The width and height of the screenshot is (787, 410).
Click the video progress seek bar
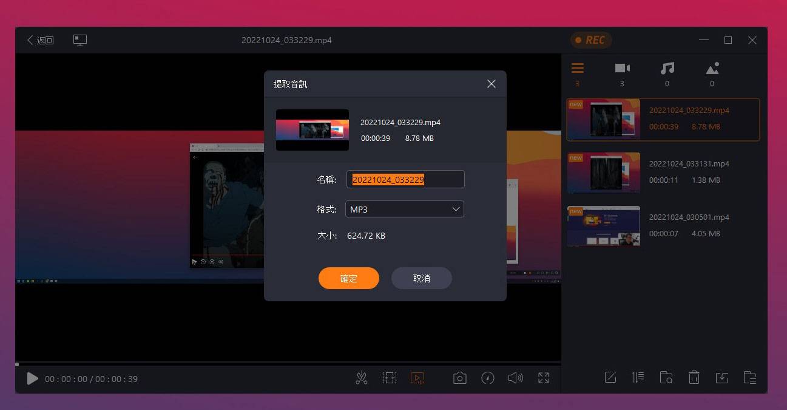pyautogui.click(x=288, y=364)
